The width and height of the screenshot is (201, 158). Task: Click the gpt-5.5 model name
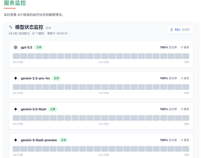click(x=27, y=47)
